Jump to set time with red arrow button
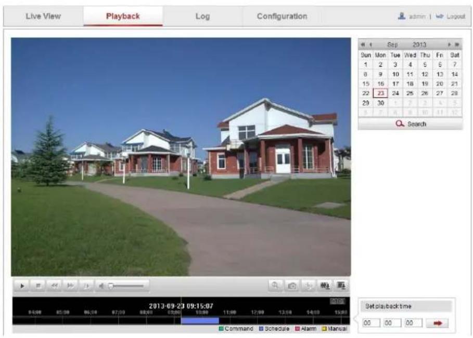Image resolution: width=473 pixels, height=338 pixels. [x=438, y=323]
